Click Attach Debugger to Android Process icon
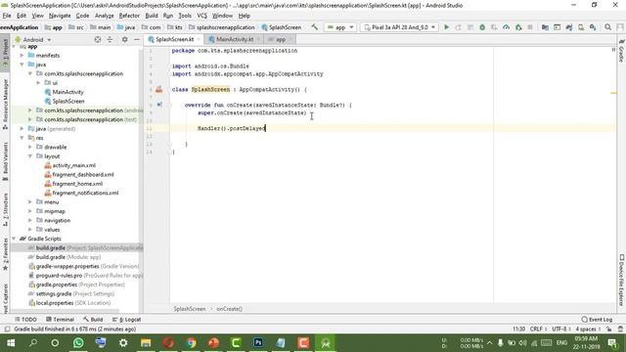Screen dimensions: 626x352 (x=518, y=27)
